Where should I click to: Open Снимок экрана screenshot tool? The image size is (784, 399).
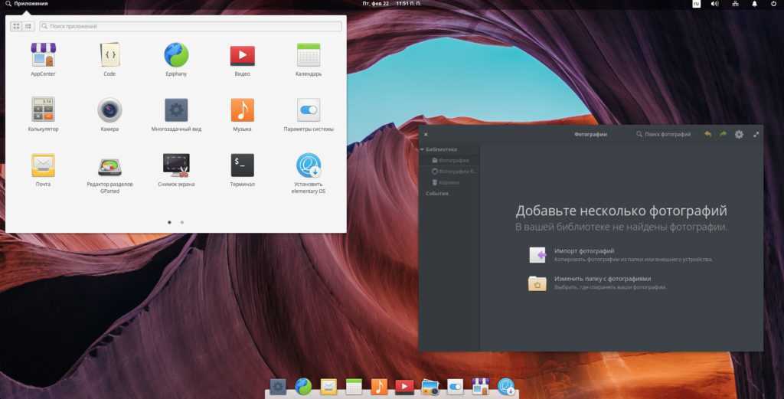[x=176, y=165]
